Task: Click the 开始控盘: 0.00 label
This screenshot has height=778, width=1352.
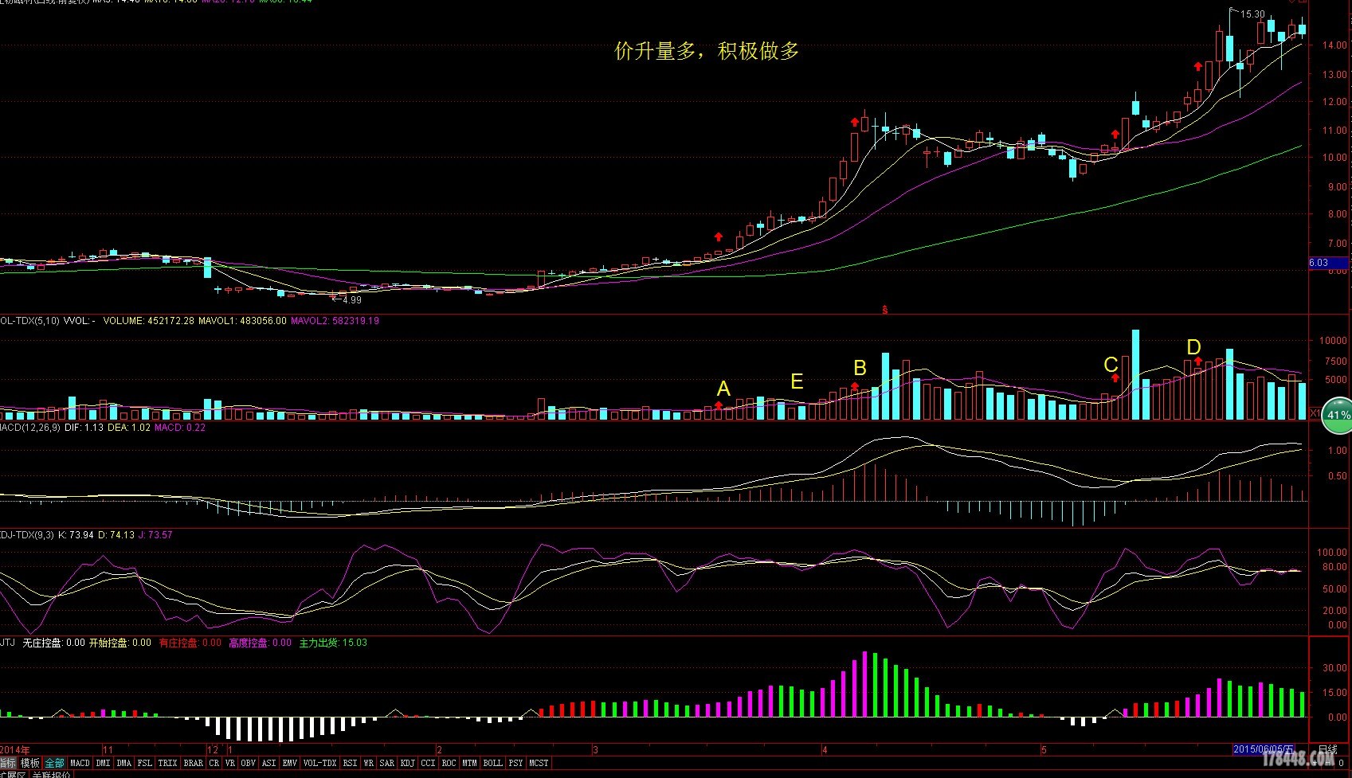Action: point(120,643)
